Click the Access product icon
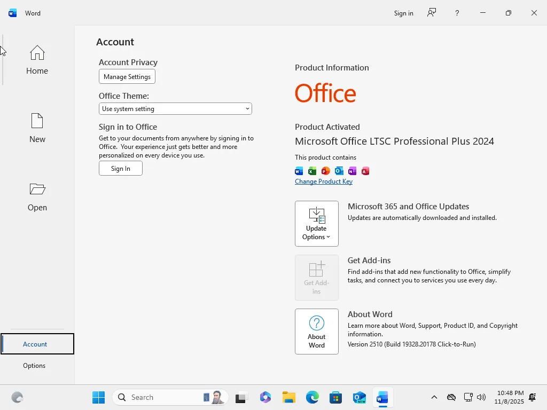The image size is (547, 410). (x=365, y=171)
